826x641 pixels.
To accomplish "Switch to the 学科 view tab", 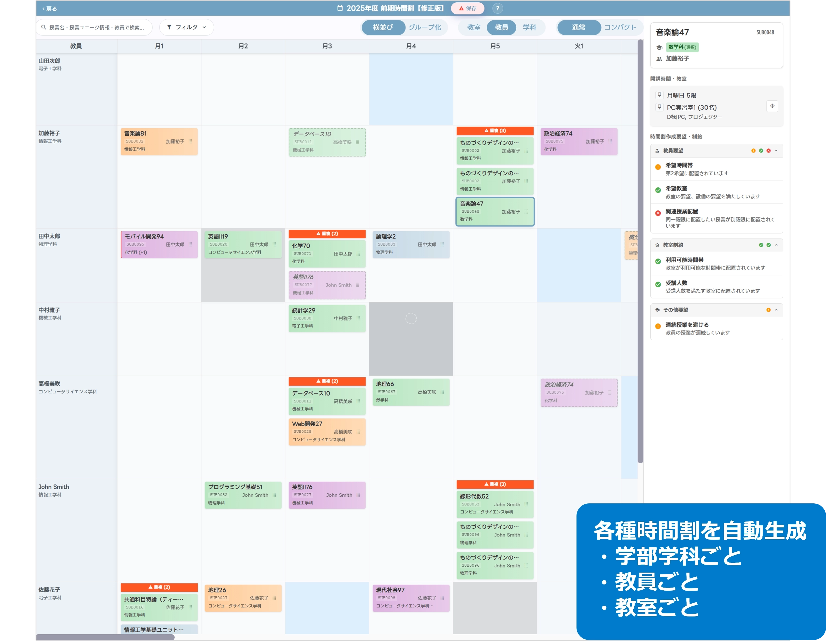I will [x=529, y=27].
